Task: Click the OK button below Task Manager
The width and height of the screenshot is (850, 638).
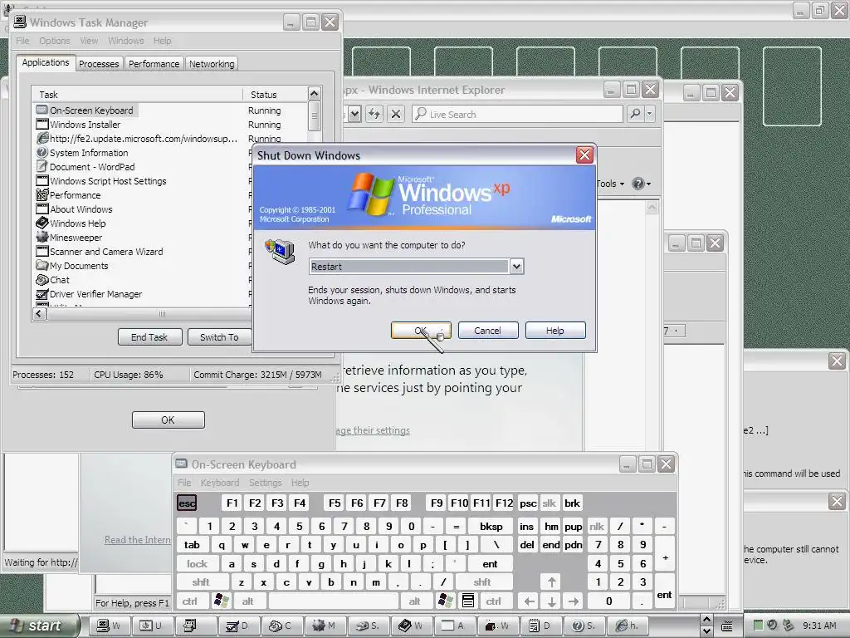Action: (x=168, y=420)
